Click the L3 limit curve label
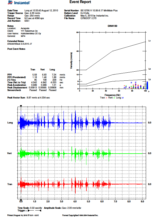The width and height of the screenshot is (153, 217). 150,79
